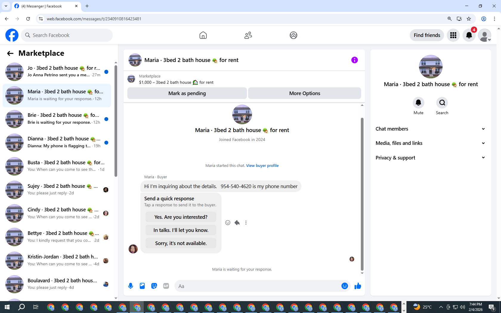
Task: Open conversation information purple icon
Action: tap(355, 60)
